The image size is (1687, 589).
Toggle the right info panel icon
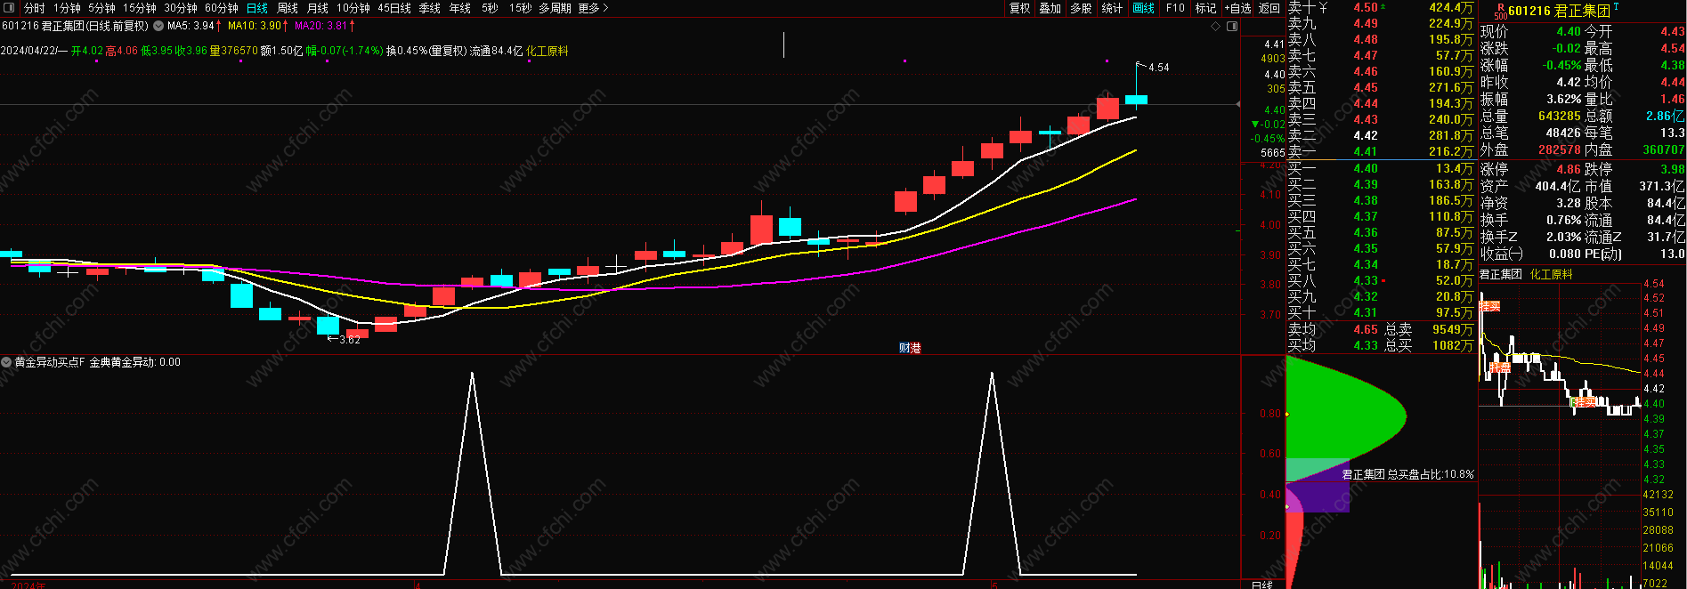click(1232, 26)
